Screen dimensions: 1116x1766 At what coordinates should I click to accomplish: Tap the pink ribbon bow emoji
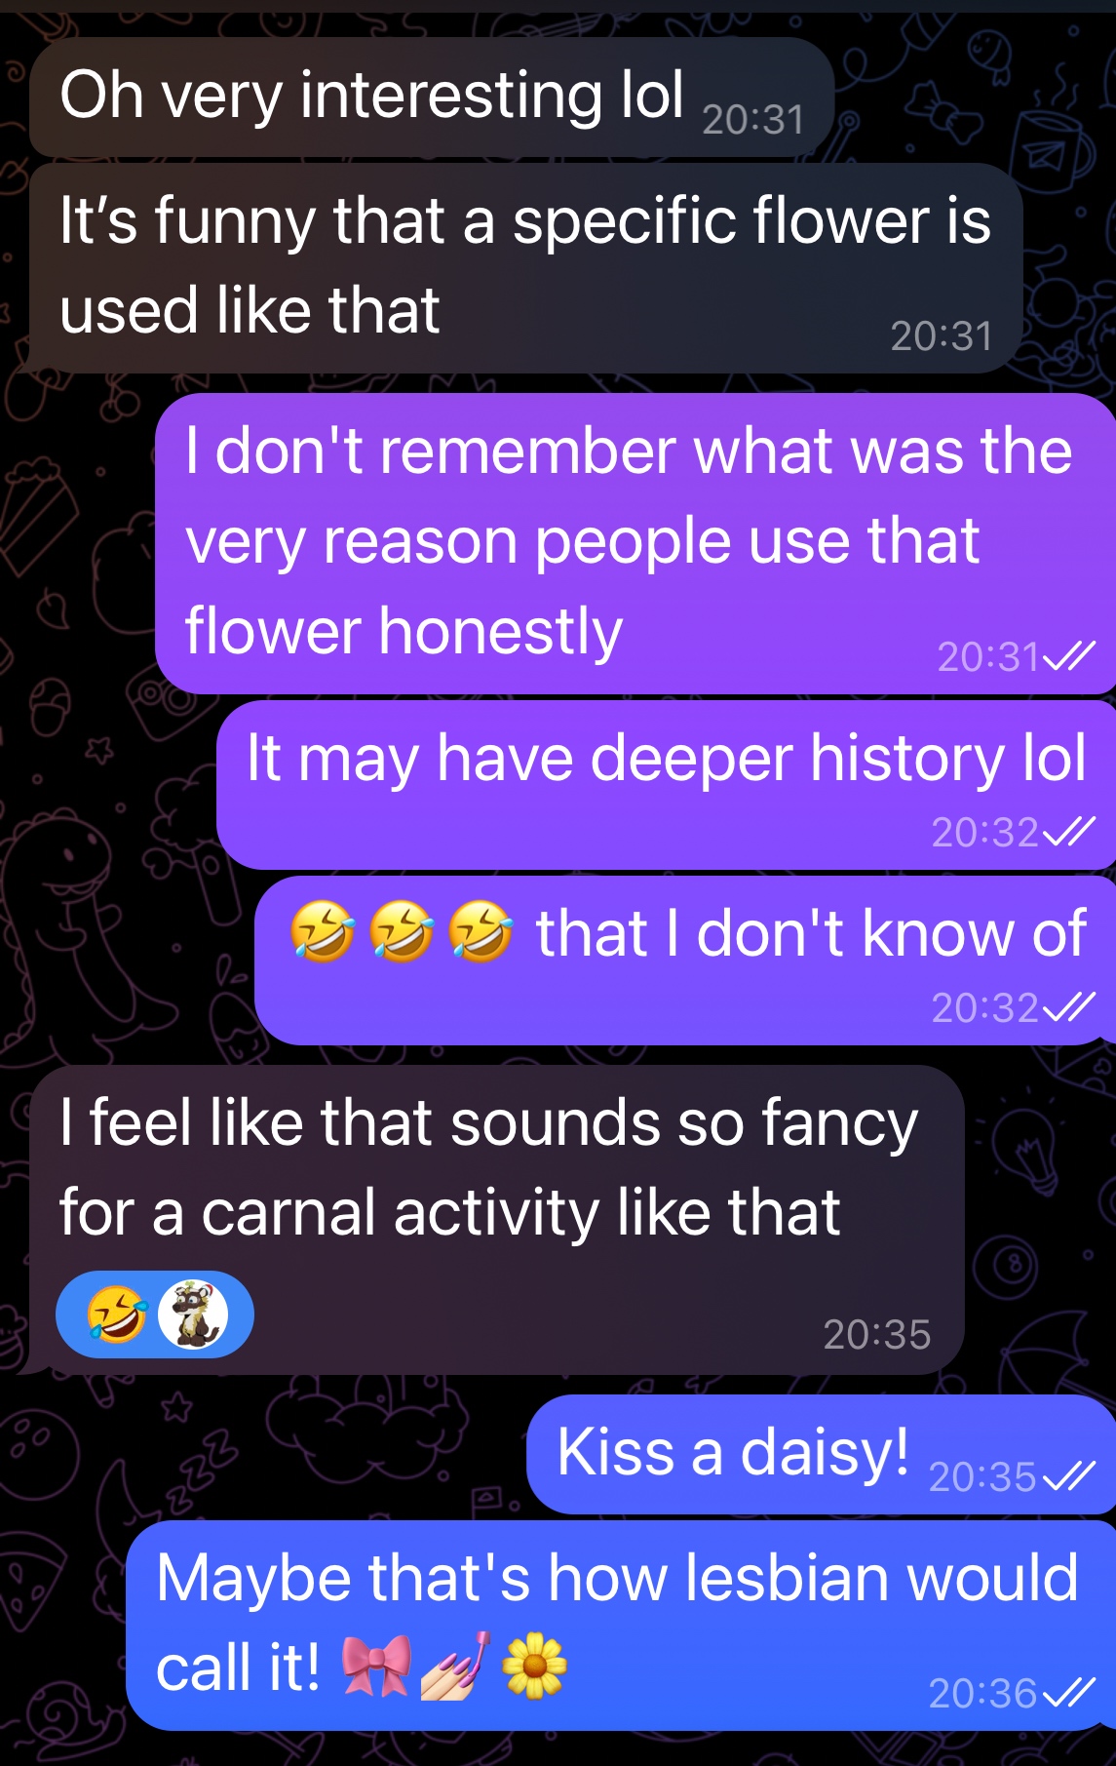click(x=376, y=1666)
